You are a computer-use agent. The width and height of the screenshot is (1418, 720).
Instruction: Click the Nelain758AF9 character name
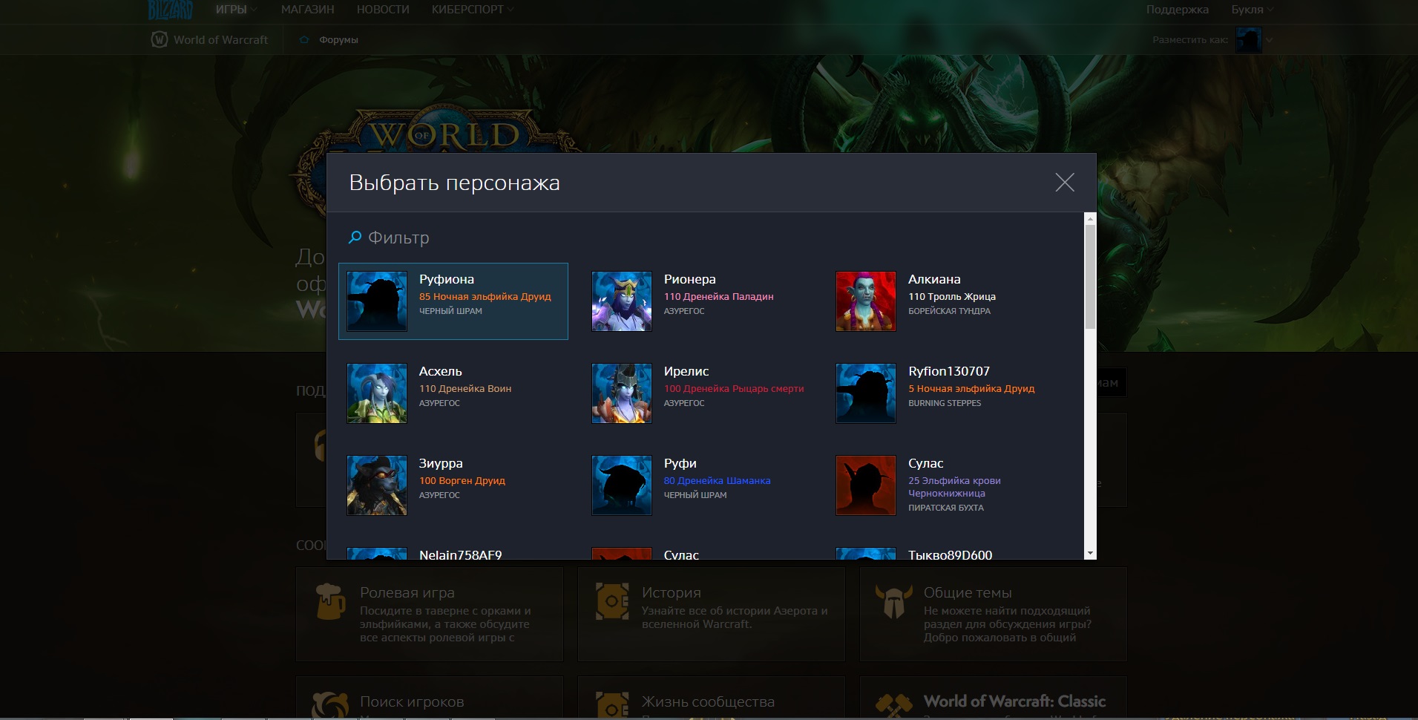(x=461, y=554)
